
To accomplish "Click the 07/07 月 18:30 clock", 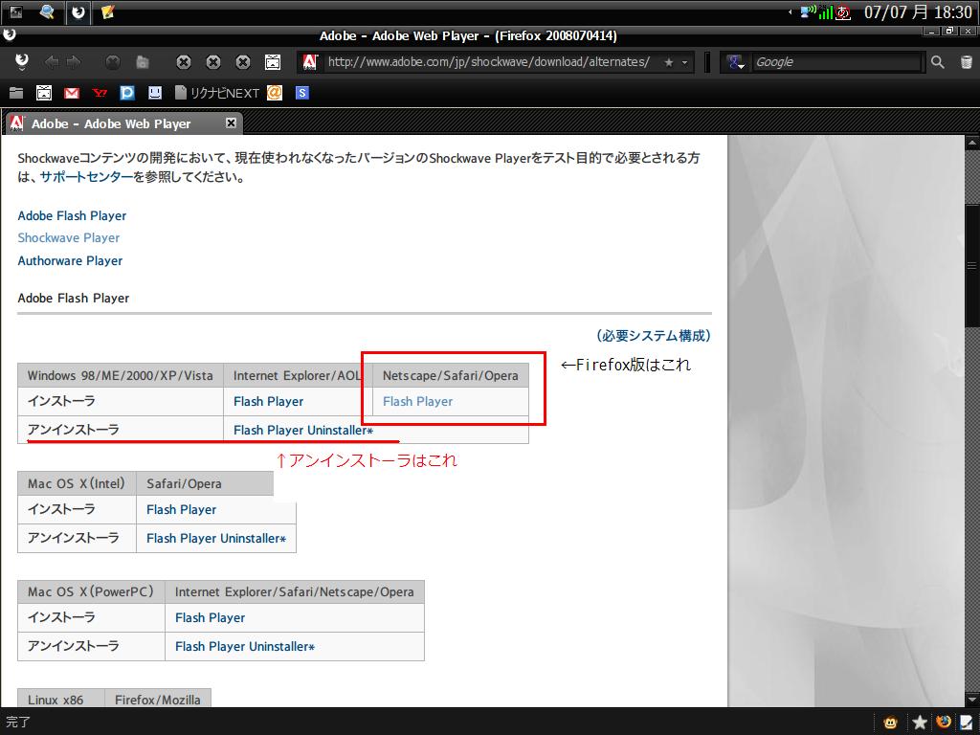I will click(x=918, y=11).
